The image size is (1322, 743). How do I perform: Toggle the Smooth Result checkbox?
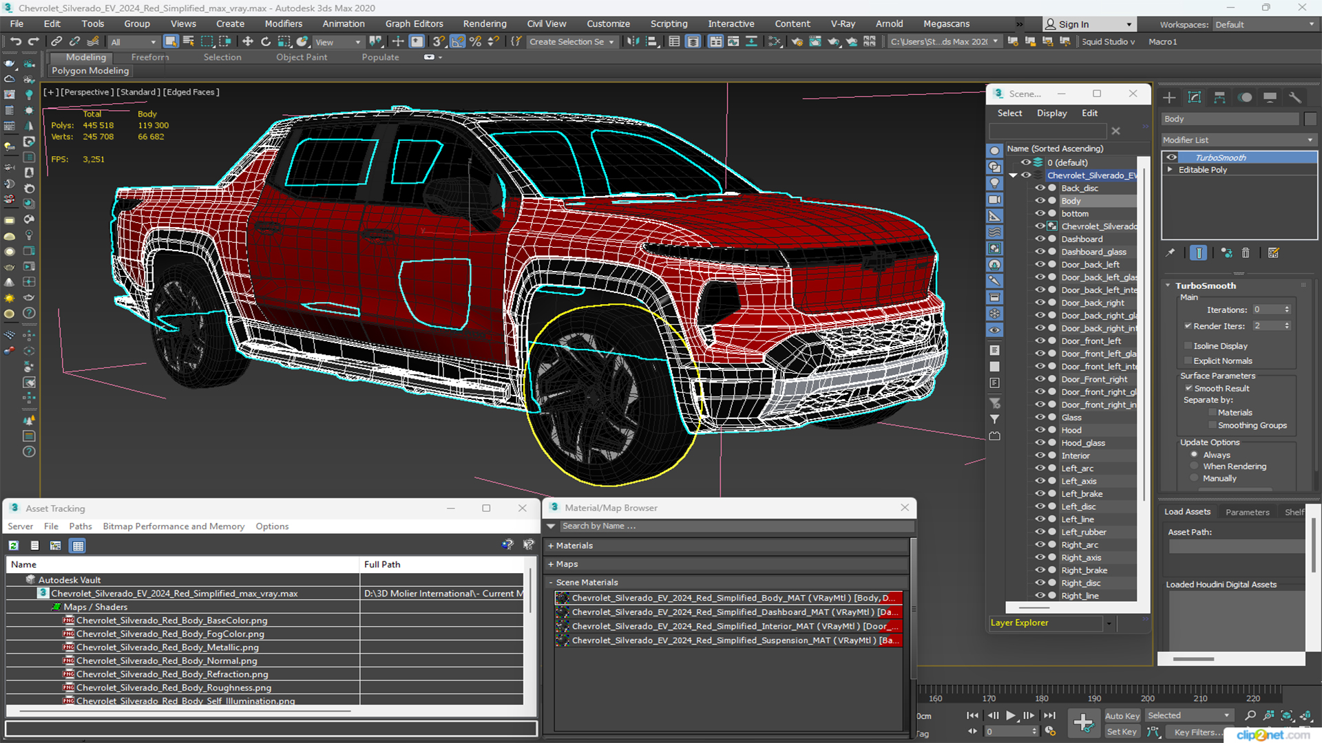tap(1188, 389)
